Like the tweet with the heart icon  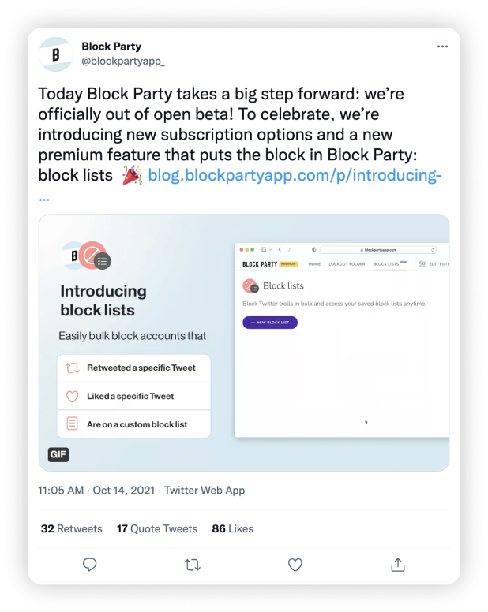coord(295,564)
